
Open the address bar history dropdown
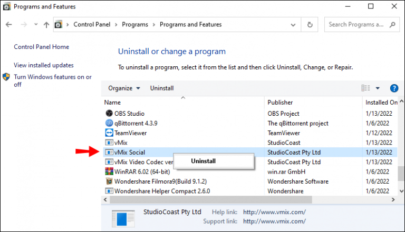point(294,25)
